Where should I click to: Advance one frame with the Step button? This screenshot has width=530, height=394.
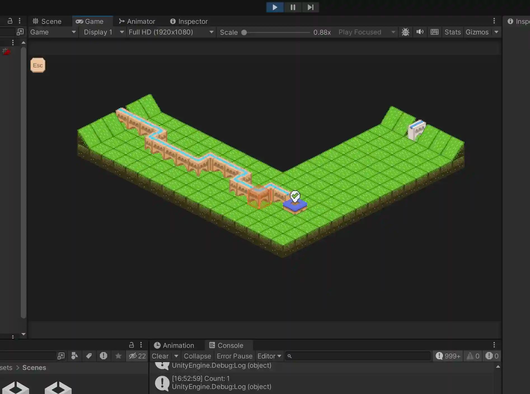(x=310, y=7)
